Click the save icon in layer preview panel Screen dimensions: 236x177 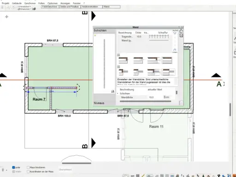click(x=113, y=91)
